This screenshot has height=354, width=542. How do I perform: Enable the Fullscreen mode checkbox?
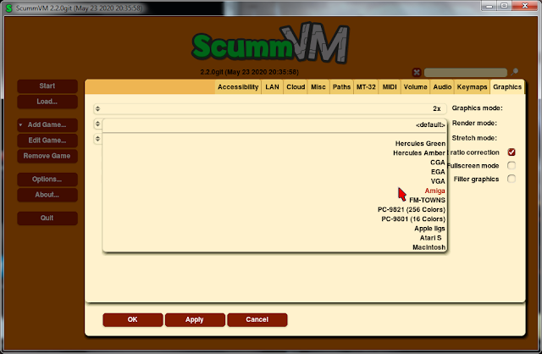512,165
